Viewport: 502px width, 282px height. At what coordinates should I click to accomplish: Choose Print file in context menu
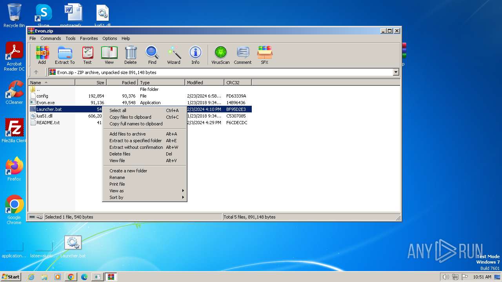tap(144, 184)
